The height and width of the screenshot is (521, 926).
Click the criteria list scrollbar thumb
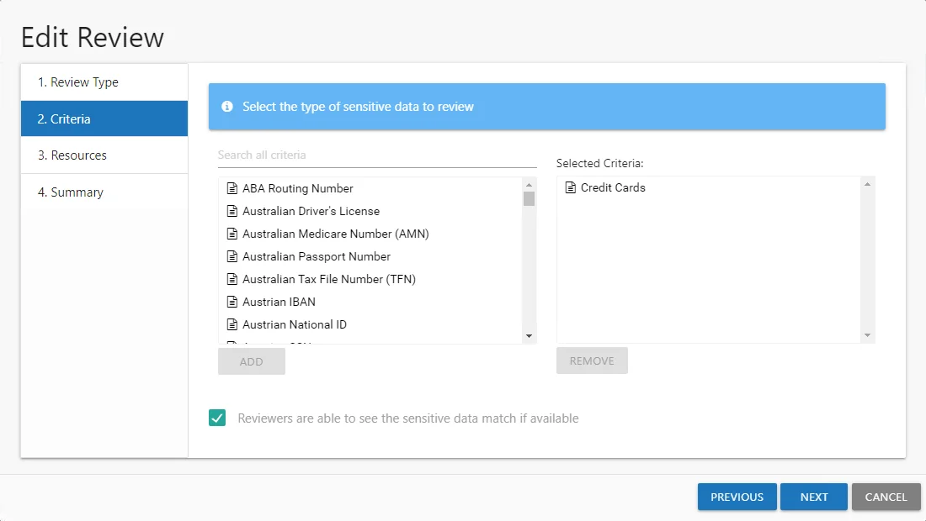coord(530,198)
